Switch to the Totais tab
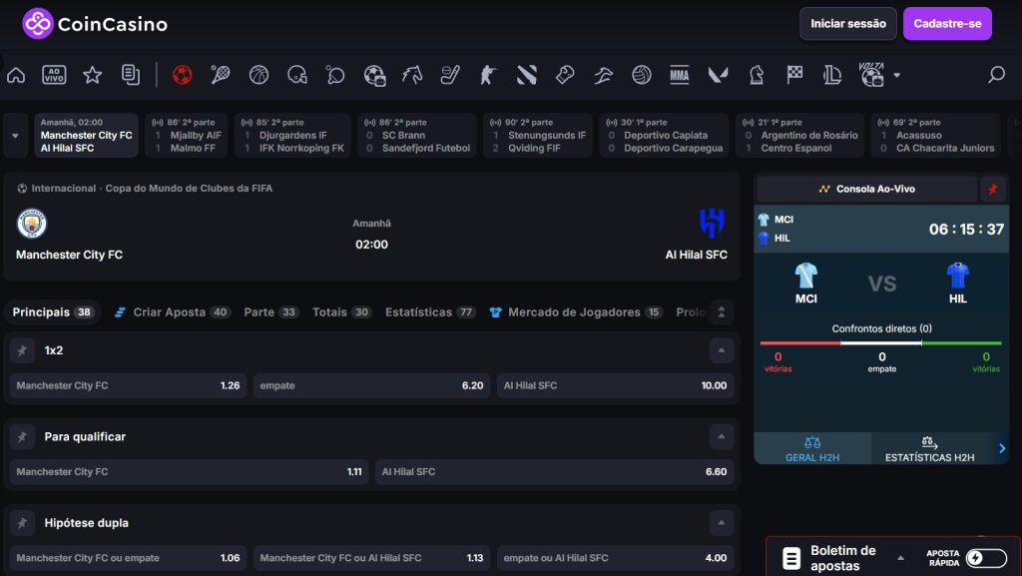The width and height of the screenshot is (1022, 576). click(x=342, y=312)
